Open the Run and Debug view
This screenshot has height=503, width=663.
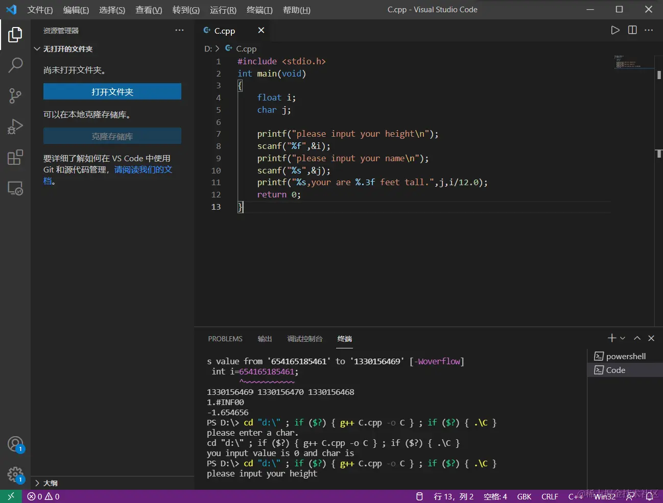pyautogui.click(x=15, y=126)
